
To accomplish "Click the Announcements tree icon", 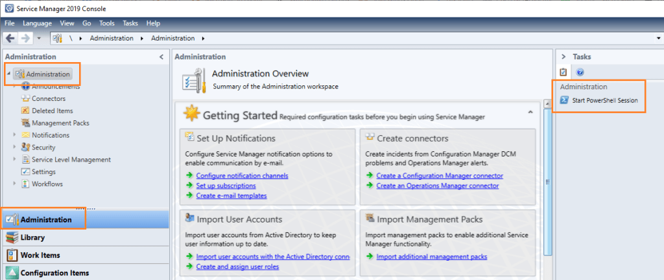I will tap(25, 87).
